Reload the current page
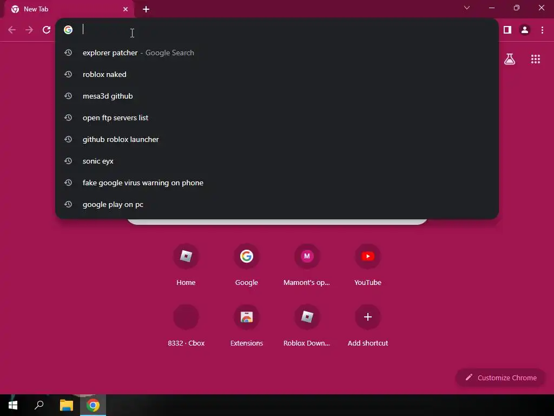554x416 pixels. [47, 30]
